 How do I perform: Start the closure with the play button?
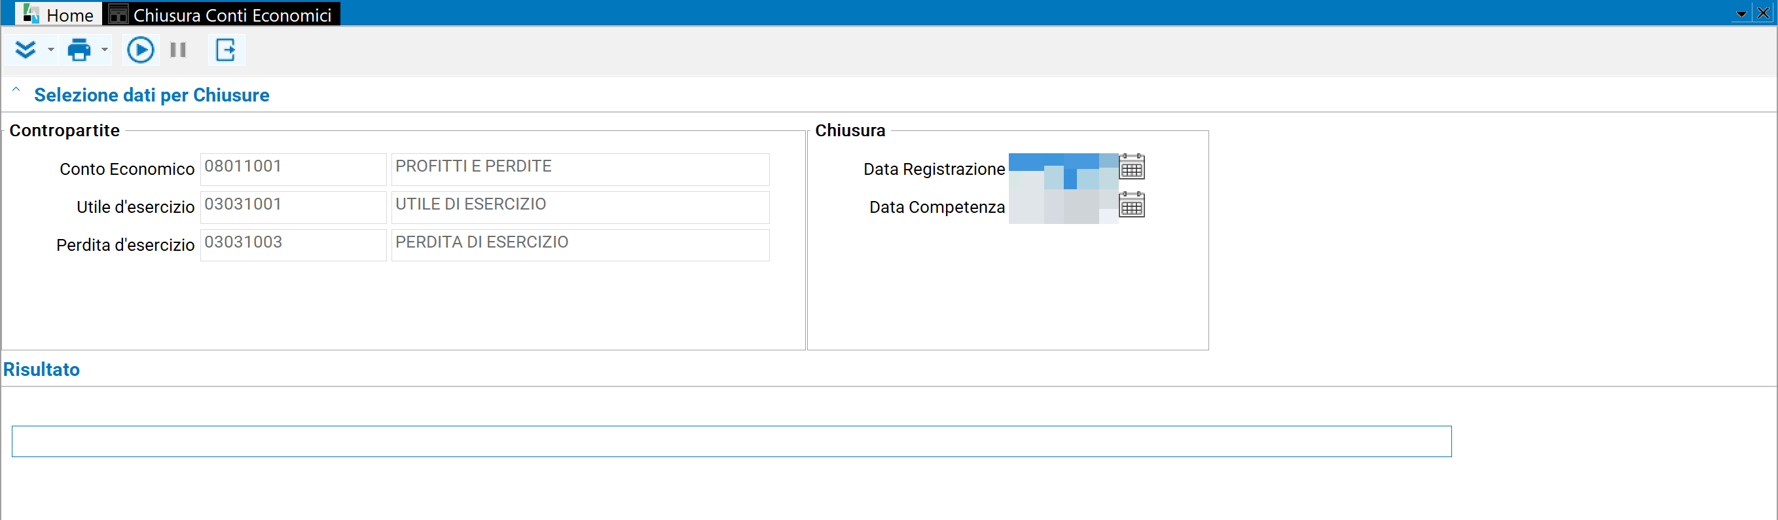point(141,50)
